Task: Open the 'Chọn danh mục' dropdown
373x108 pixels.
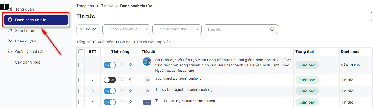Action: (126, 29)
